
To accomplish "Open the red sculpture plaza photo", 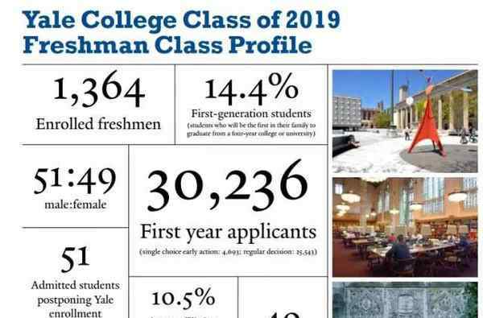I will point(405,121).
